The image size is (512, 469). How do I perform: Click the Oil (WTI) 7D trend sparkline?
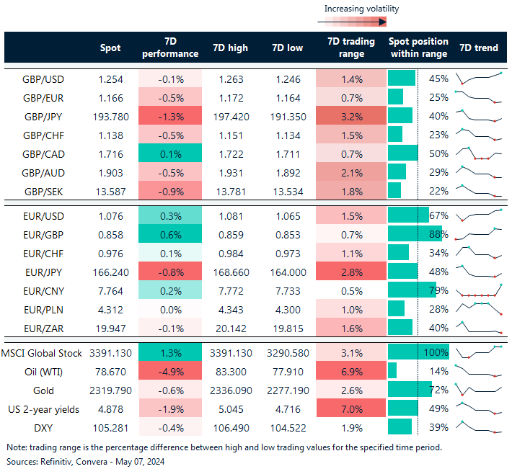tap(479, 371)
